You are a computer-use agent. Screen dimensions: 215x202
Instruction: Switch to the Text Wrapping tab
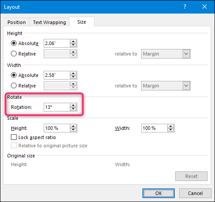[49, 22]
